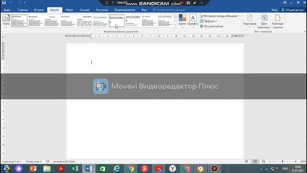Open the Цвет страницы page color menu
The image size is (307, 173).
(x=264, y=21)
